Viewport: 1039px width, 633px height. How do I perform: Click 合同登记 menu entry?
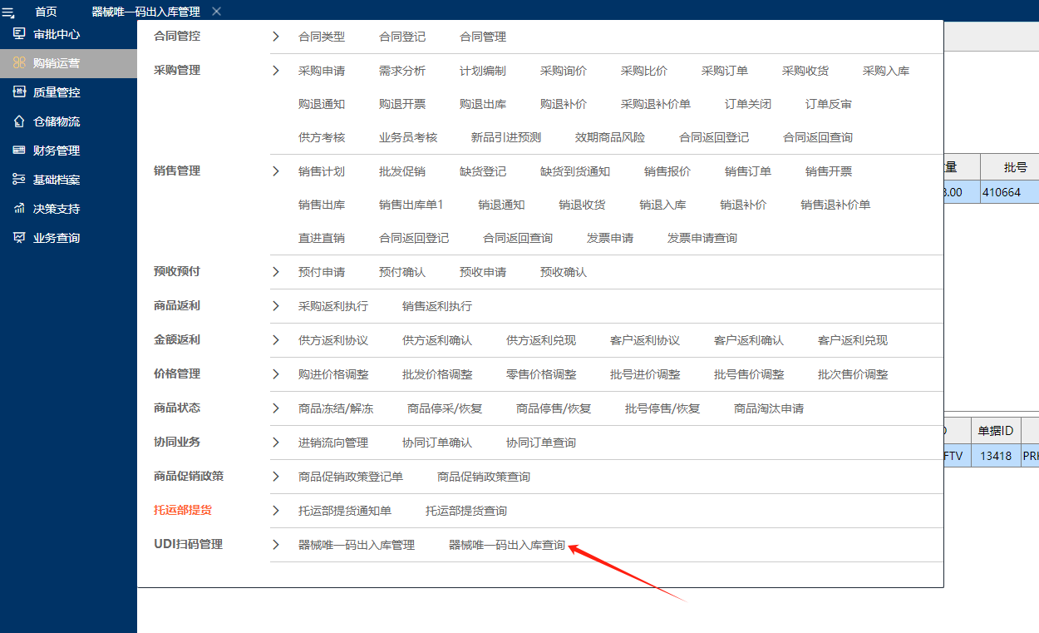pyautogui.click(x=402, y=37)
